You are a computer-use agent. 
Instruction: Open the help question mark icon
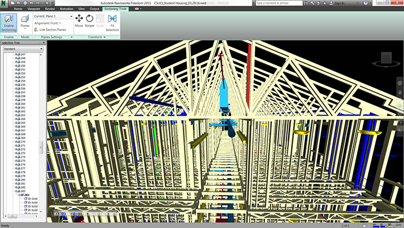point(365,3)
